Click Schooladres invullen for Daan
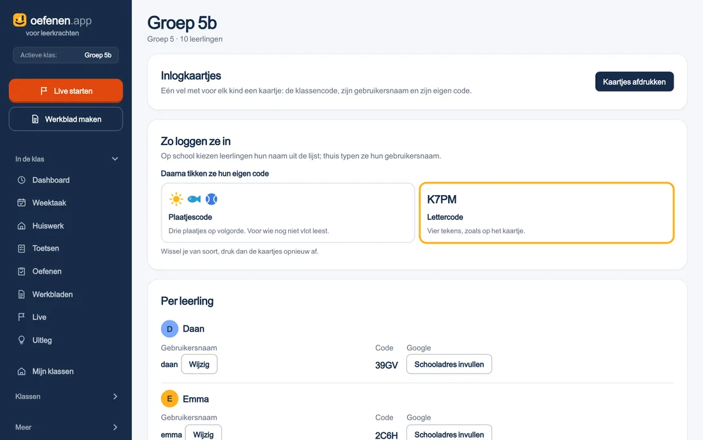The width and height of the screenshot is (703, 440). 449,364
